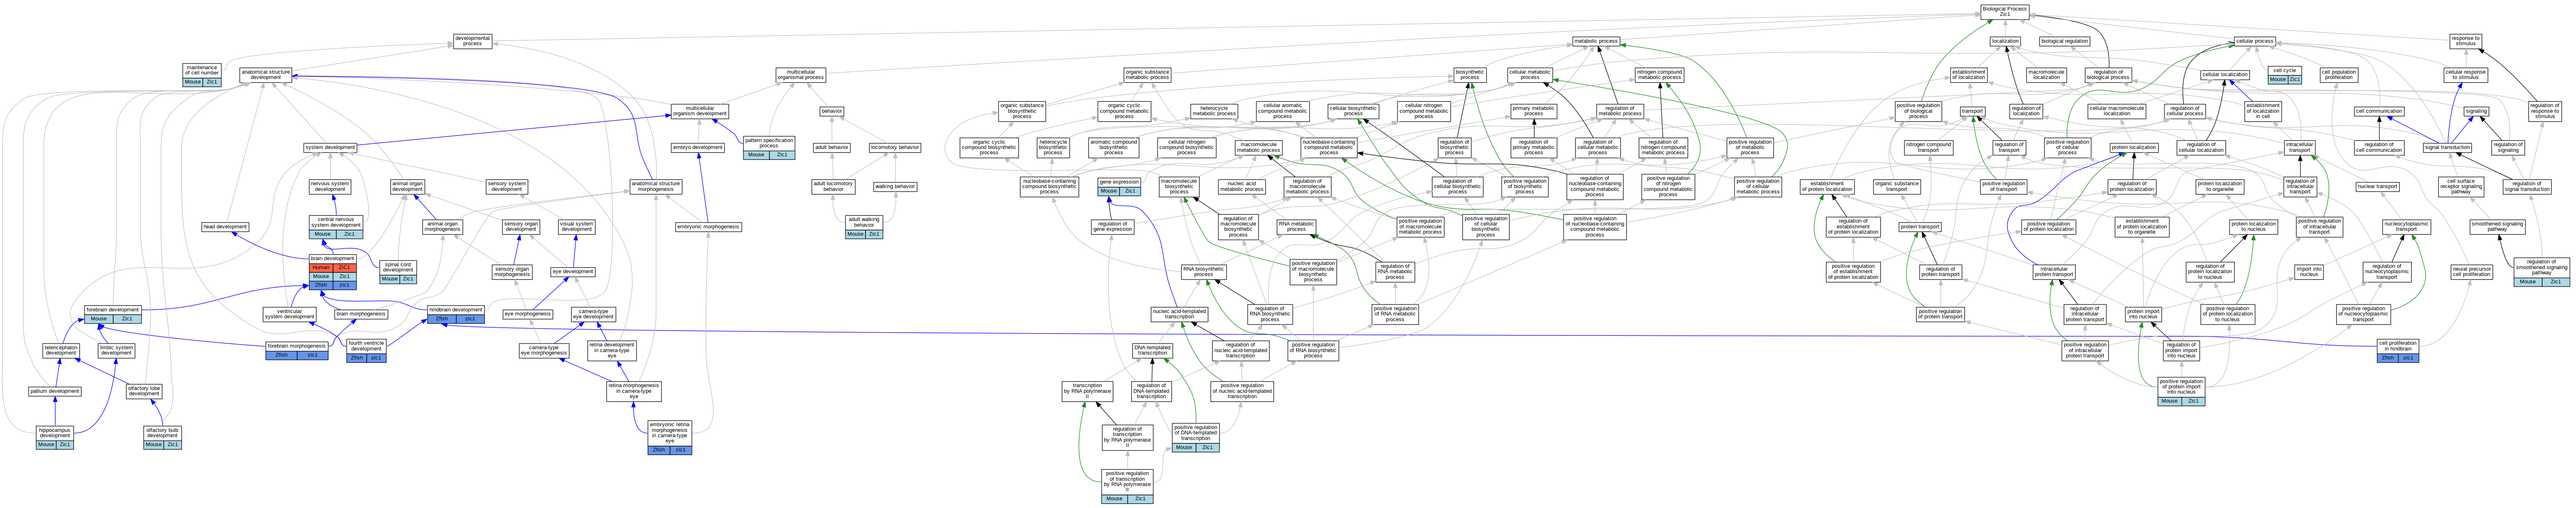Select the cellular process node
The width and height of the screenshot is (2576, 508).
pyautogui.click(x=2255, y=41)
